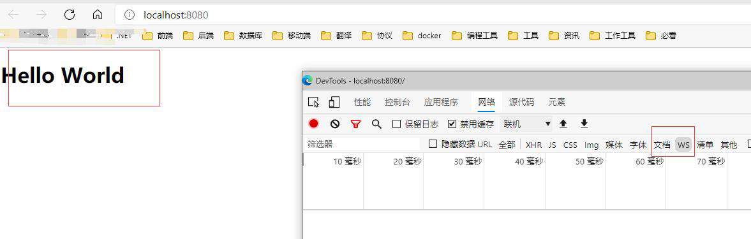
Task: Open the 工作工具 bookmarks folder
Action: 613,36
